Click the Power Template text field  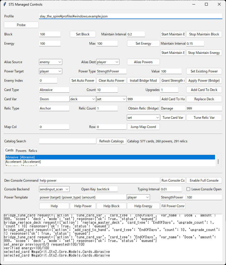pos(83,197)
